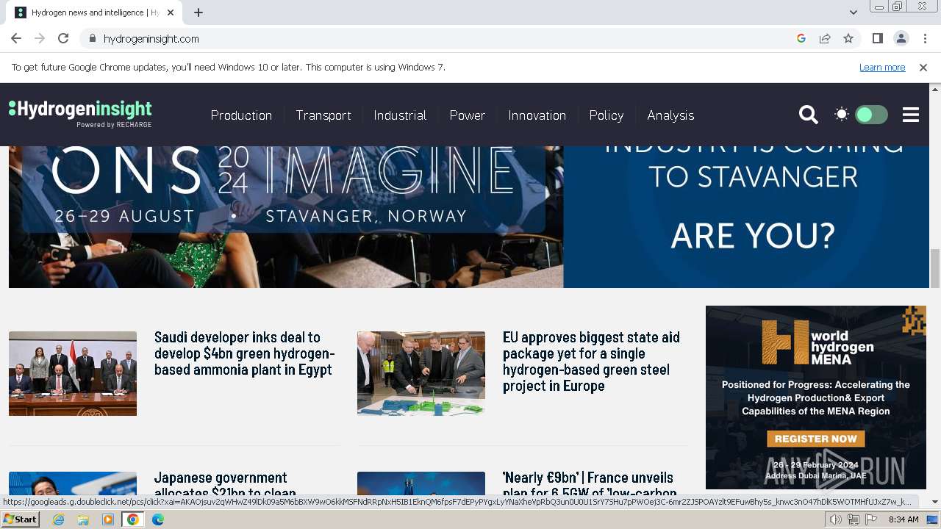Open the Windows Start menu
The width and height of the screenshot is (941, 529).
(x=20, y=519)
